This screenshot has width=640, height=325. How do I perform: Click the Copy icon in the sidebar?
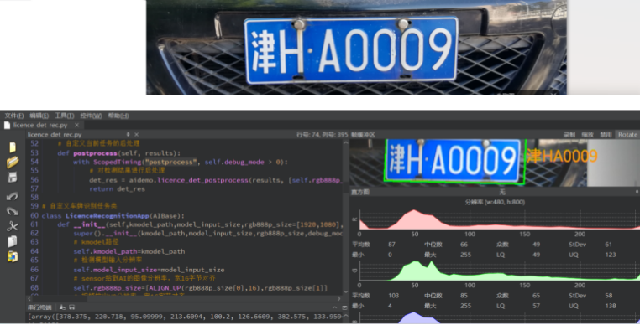point(13,241)
